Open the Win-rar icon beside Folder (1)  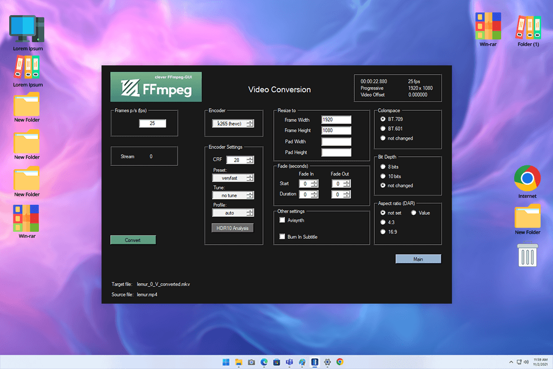pos(488,30)
